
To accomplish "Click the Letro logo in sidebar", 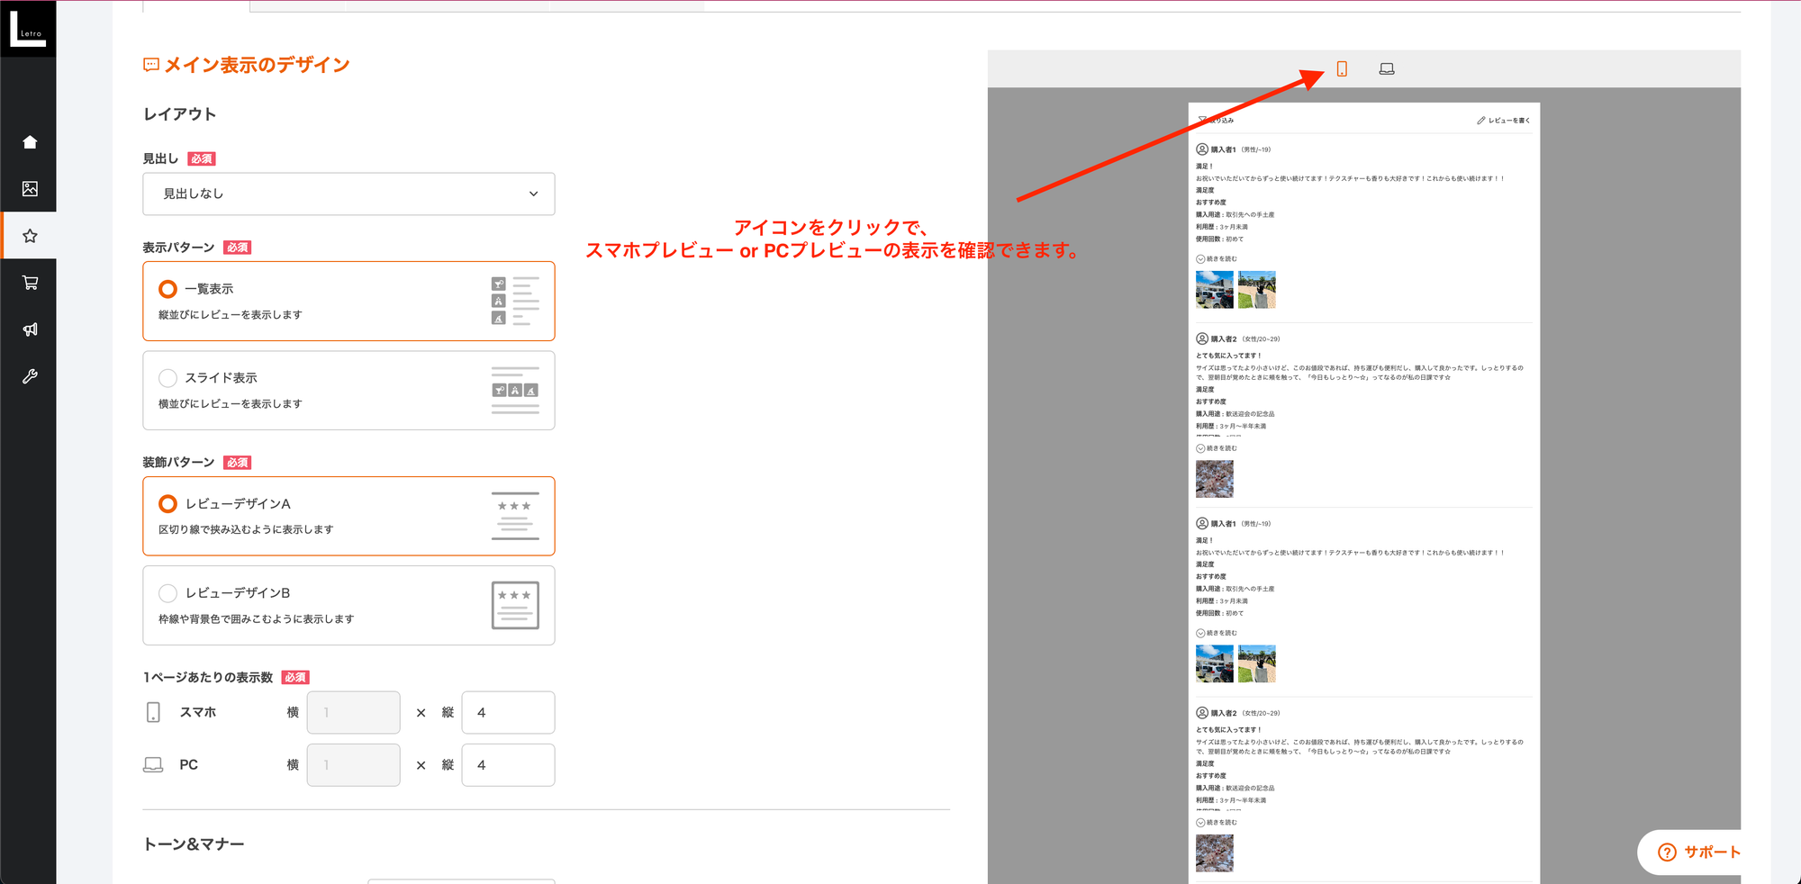I will tap(28, 28).
